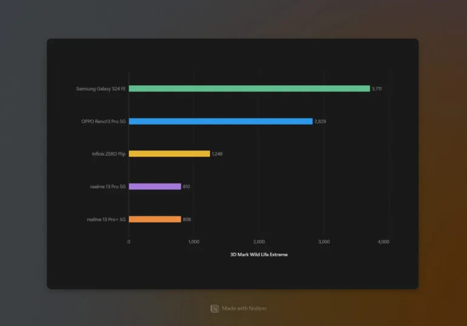The image size is (467, 326).
Task: Click the green Samsung Galaxy S24 FE bar
Action: (249, 88)
